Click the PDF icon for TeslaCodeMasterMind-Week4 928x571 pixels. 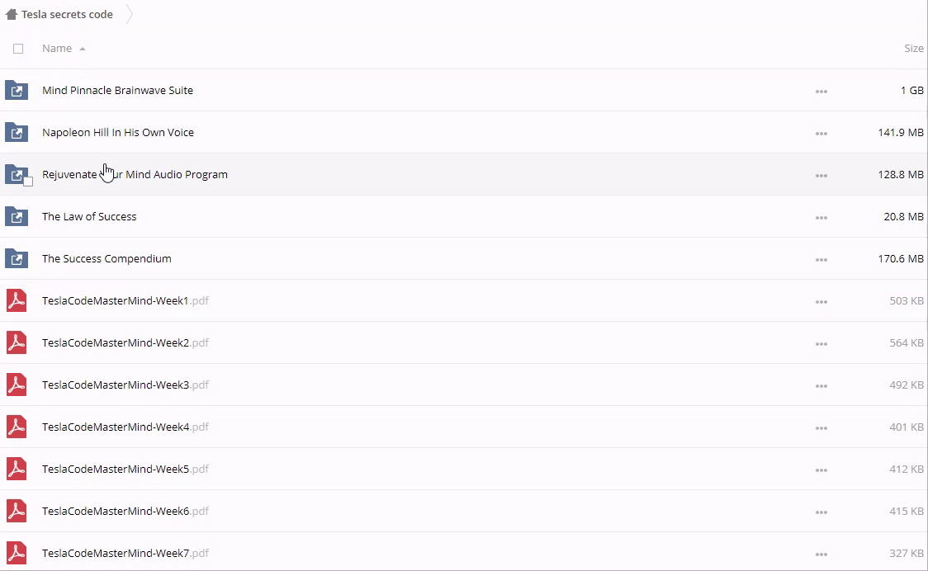[x=17, y=427]
